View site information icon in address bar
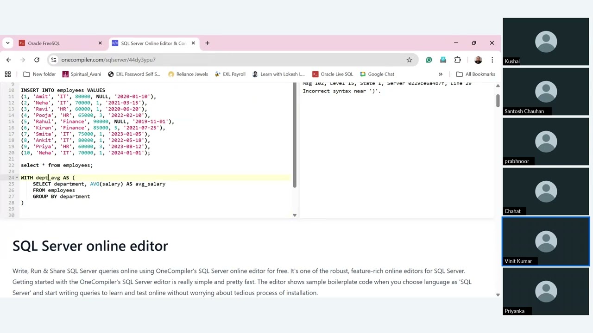 point(54,60)
